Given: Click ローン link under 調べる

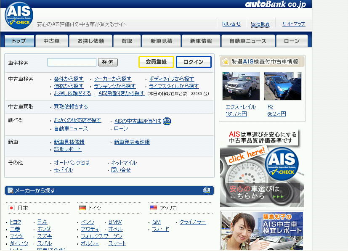Looking at the screenshot, I should coord(121,129).
